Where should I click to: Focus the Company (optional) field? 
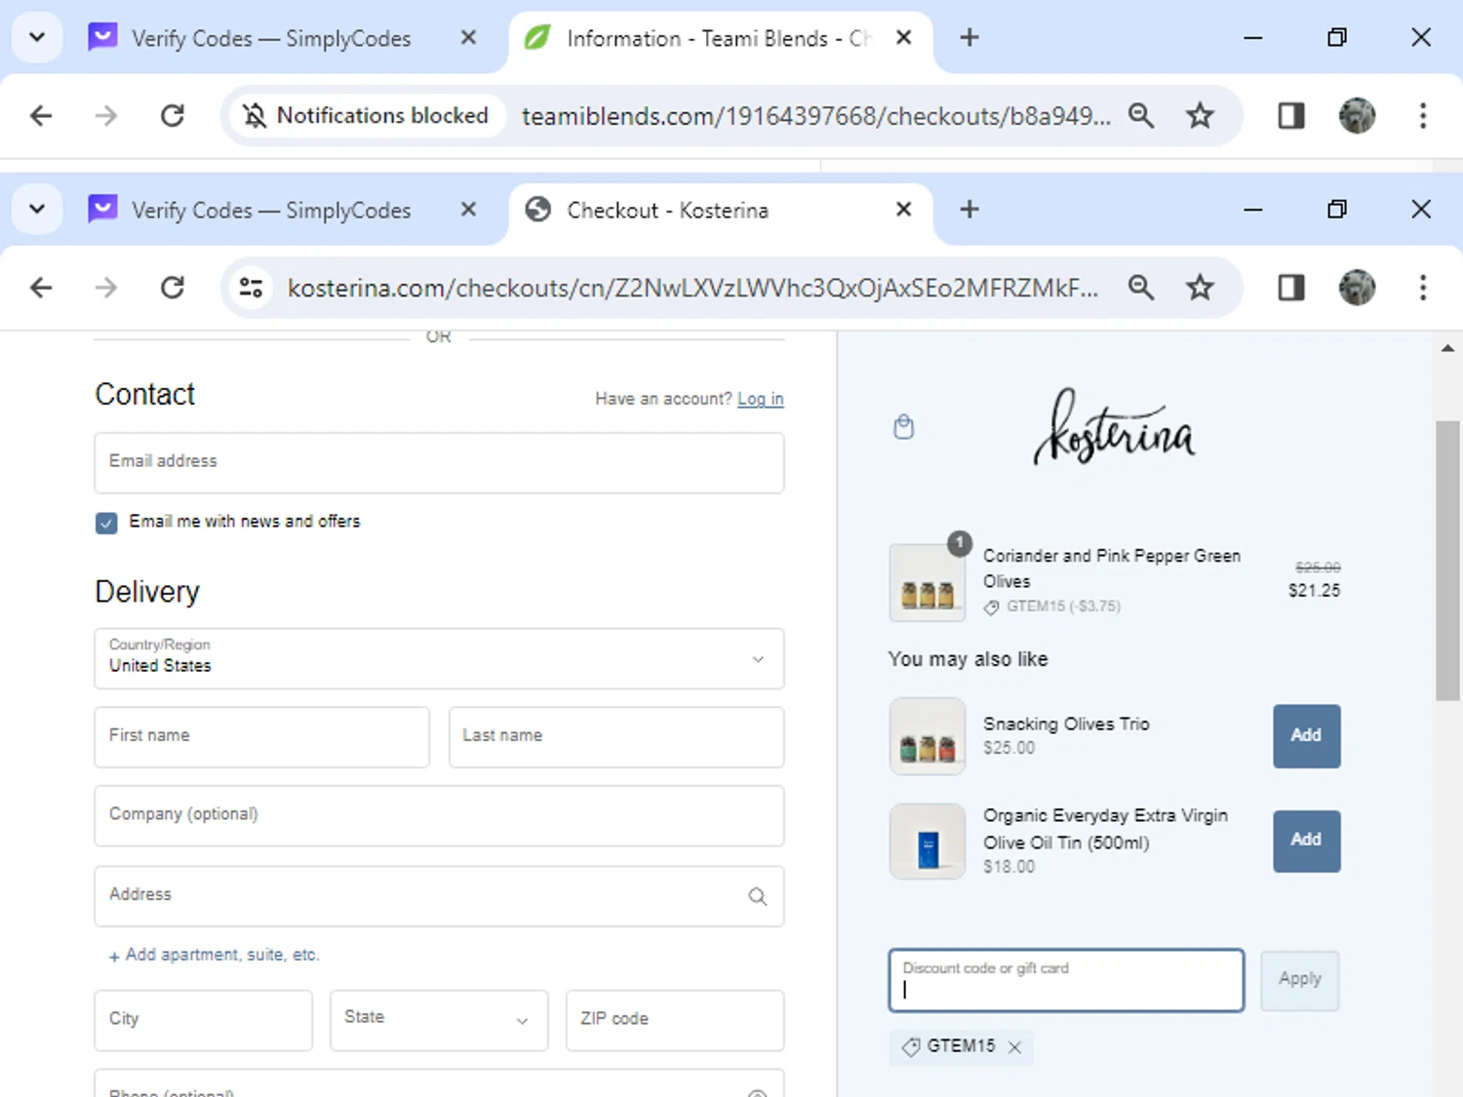pos(439,815)
